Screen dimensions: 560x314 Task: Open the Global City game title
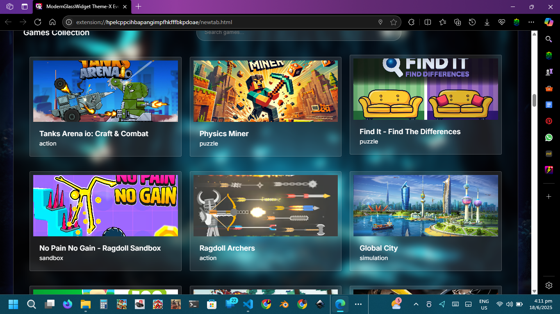[378, 248]
